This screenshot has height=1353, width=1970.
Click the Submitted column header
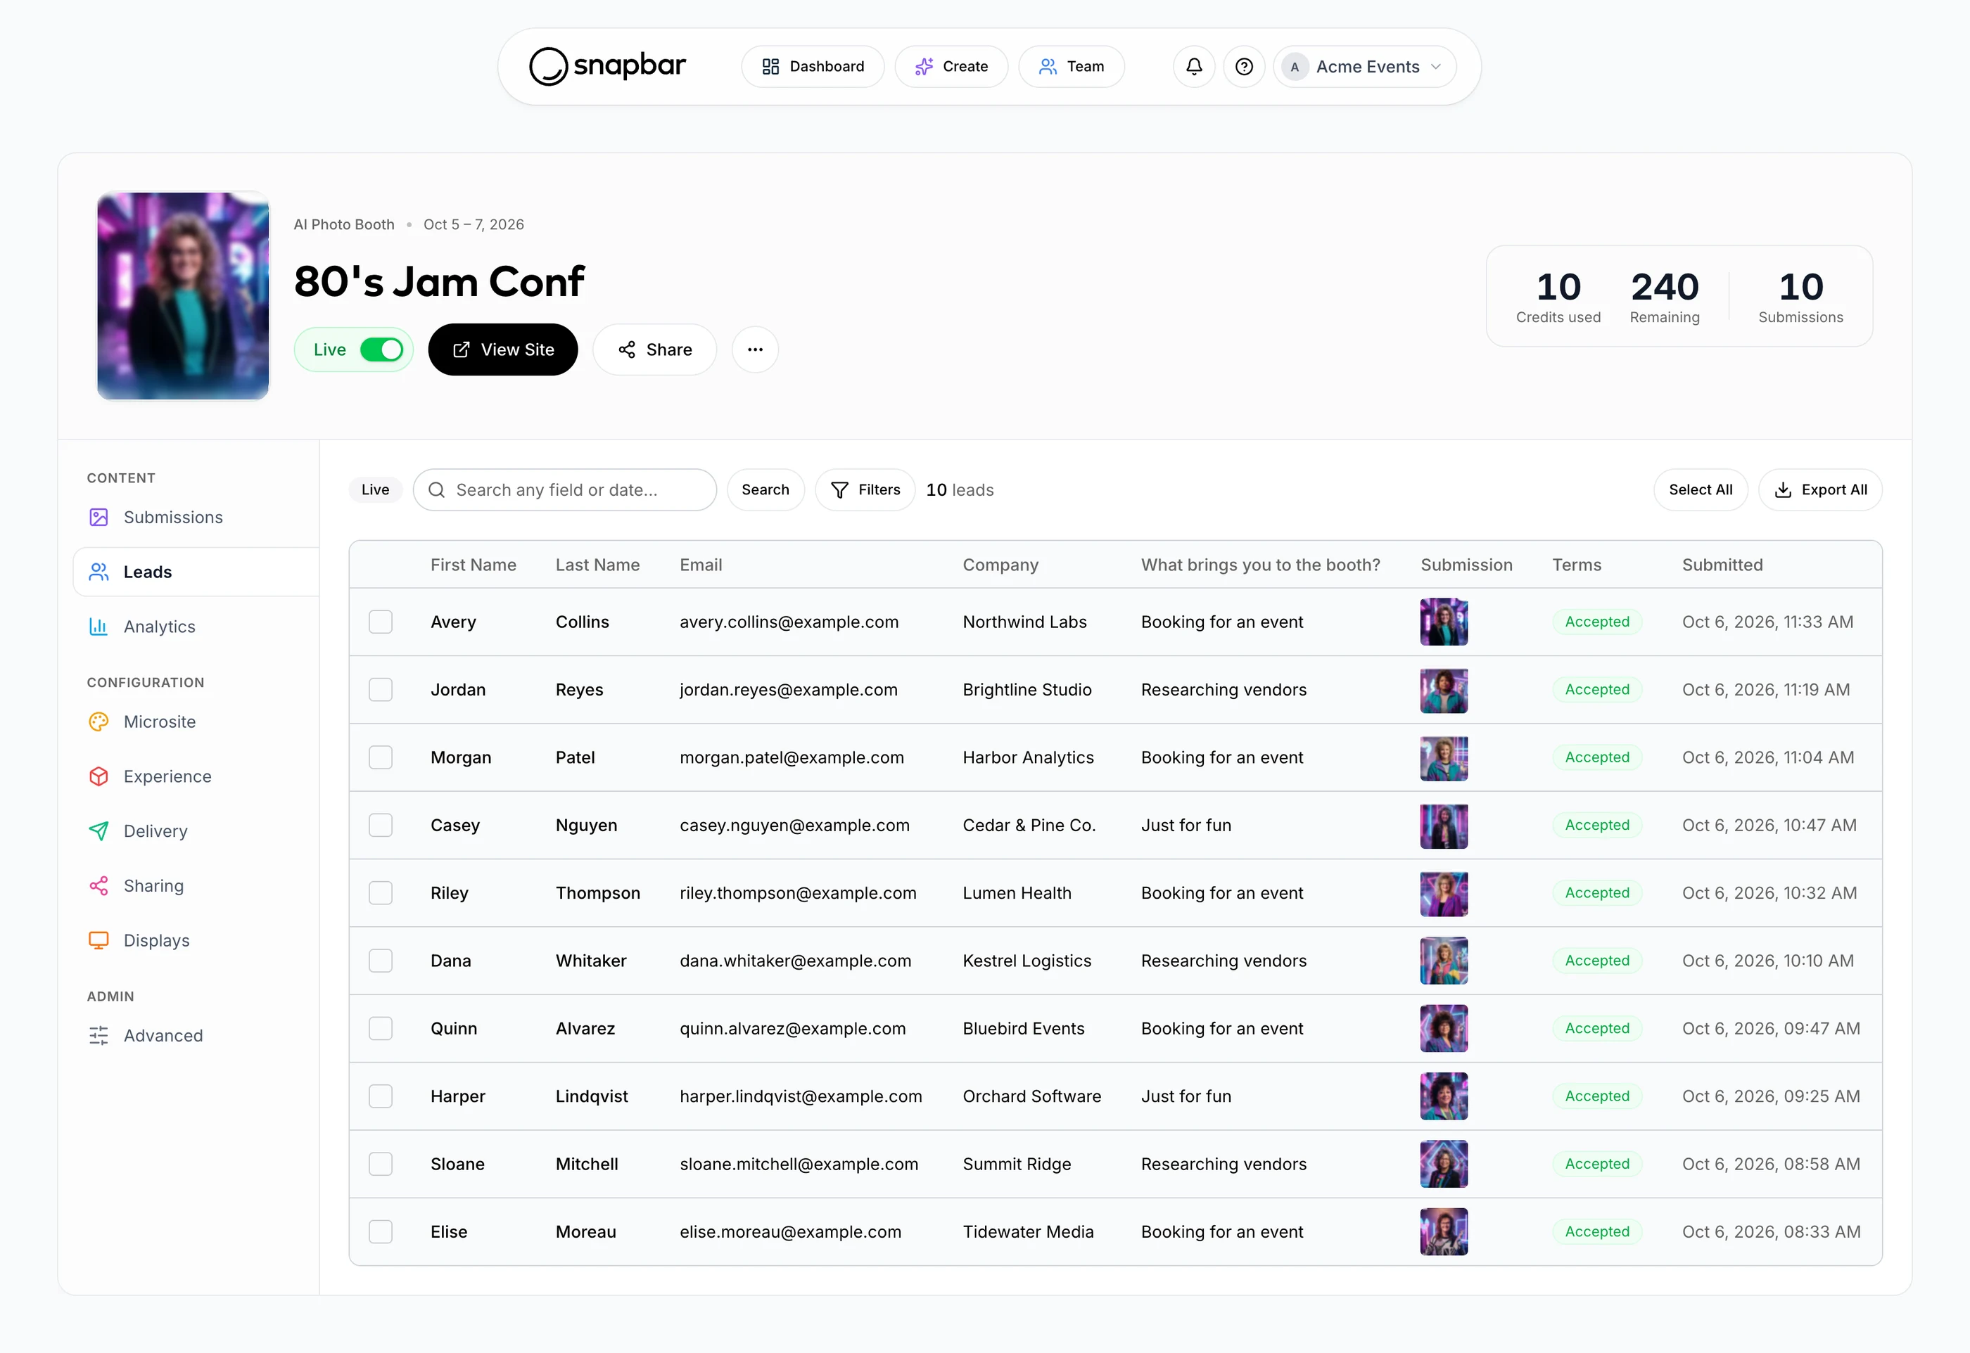click(1722, 565)
